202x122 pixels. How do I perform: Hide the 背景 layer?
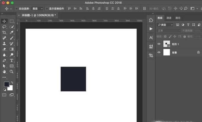[159, 52]
